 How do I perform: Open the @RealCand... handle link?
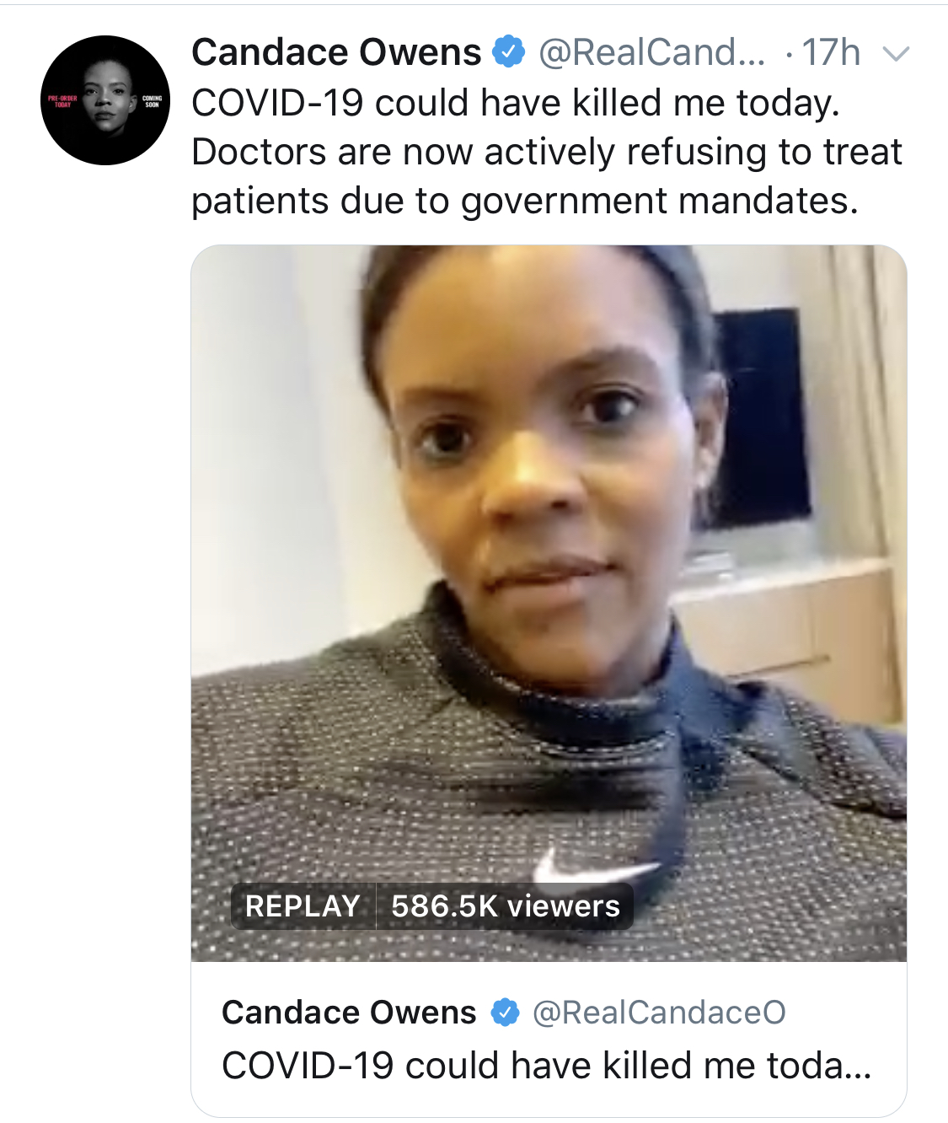(652, 52)
